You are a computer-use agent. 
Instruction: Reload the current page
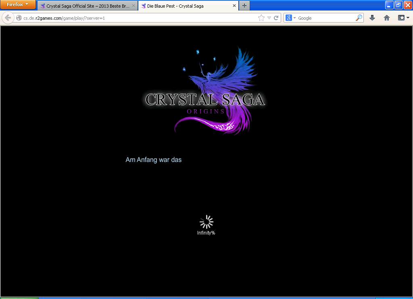tap(276, 18)
